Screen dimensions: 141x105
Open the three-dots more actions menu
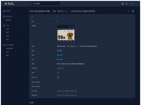point(128,11)
